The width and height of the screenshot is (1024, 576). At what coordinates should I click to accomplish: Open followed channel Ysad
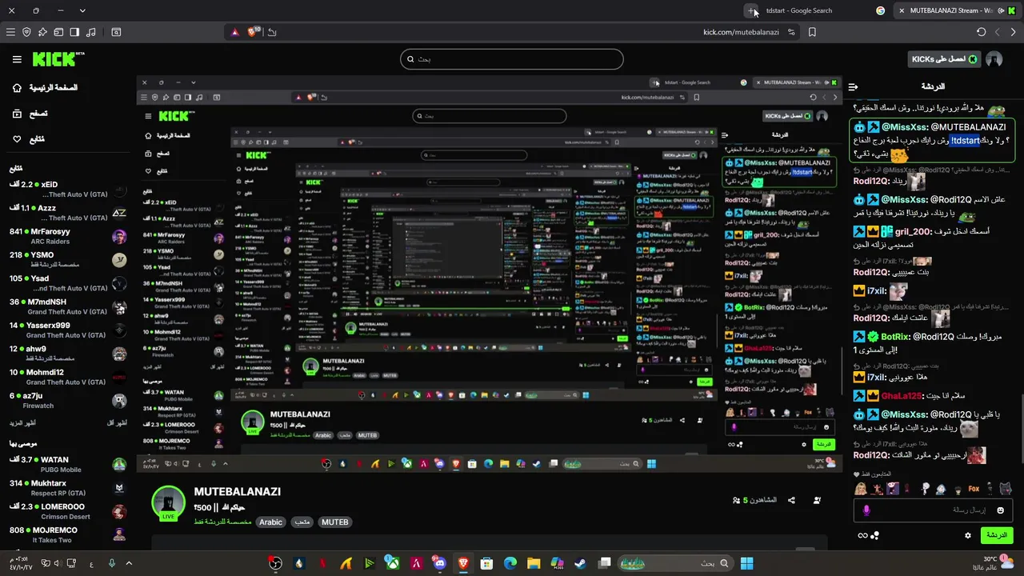pos(67,283)
